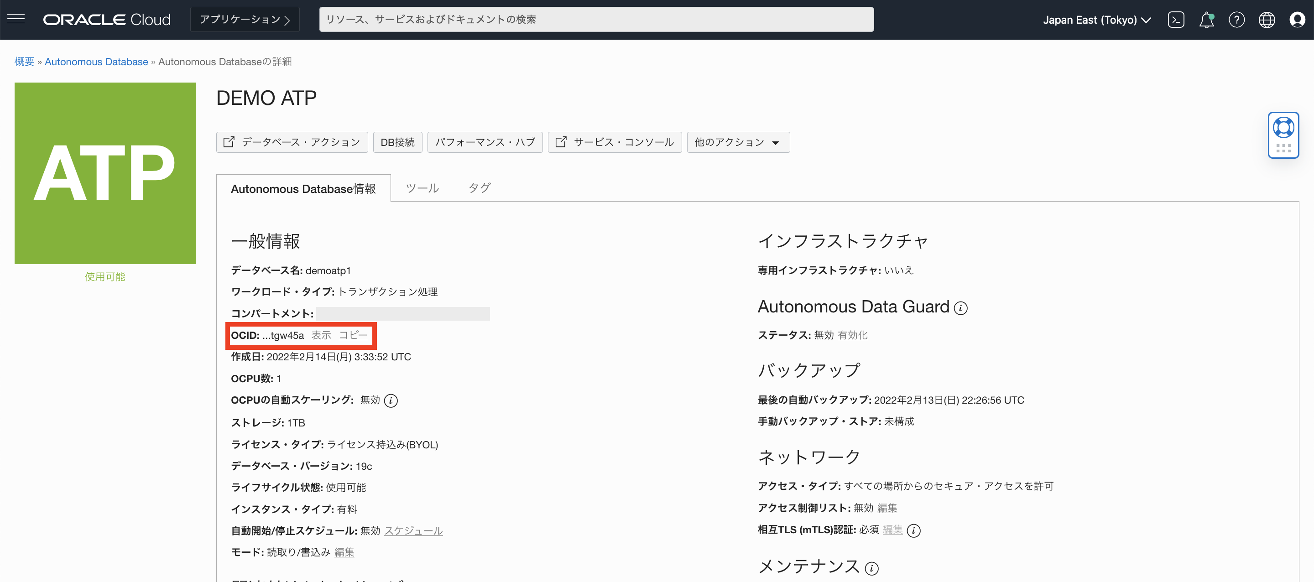Launch Cloud Shell terminal
This screenshot has height=582, width=1314.
(x=1176, y=19)
